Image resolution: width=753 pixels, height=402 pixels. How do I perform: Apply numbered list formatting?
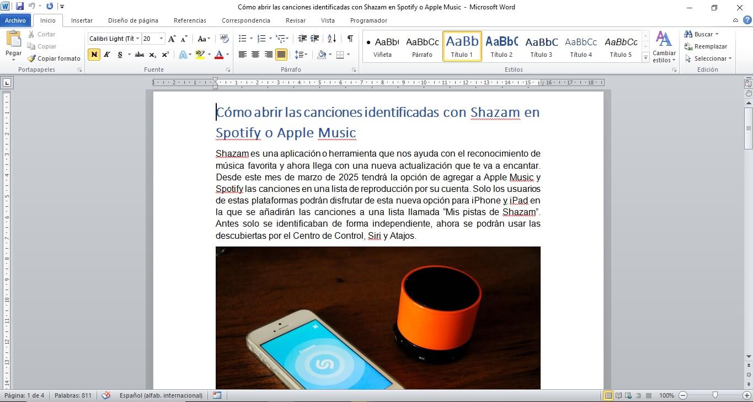pyautogui.click(x=261, y=39)
